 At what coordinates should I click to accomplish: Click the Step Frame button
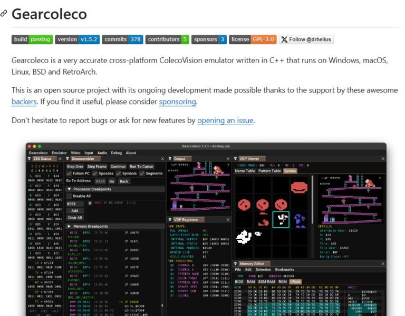[97, 167]
